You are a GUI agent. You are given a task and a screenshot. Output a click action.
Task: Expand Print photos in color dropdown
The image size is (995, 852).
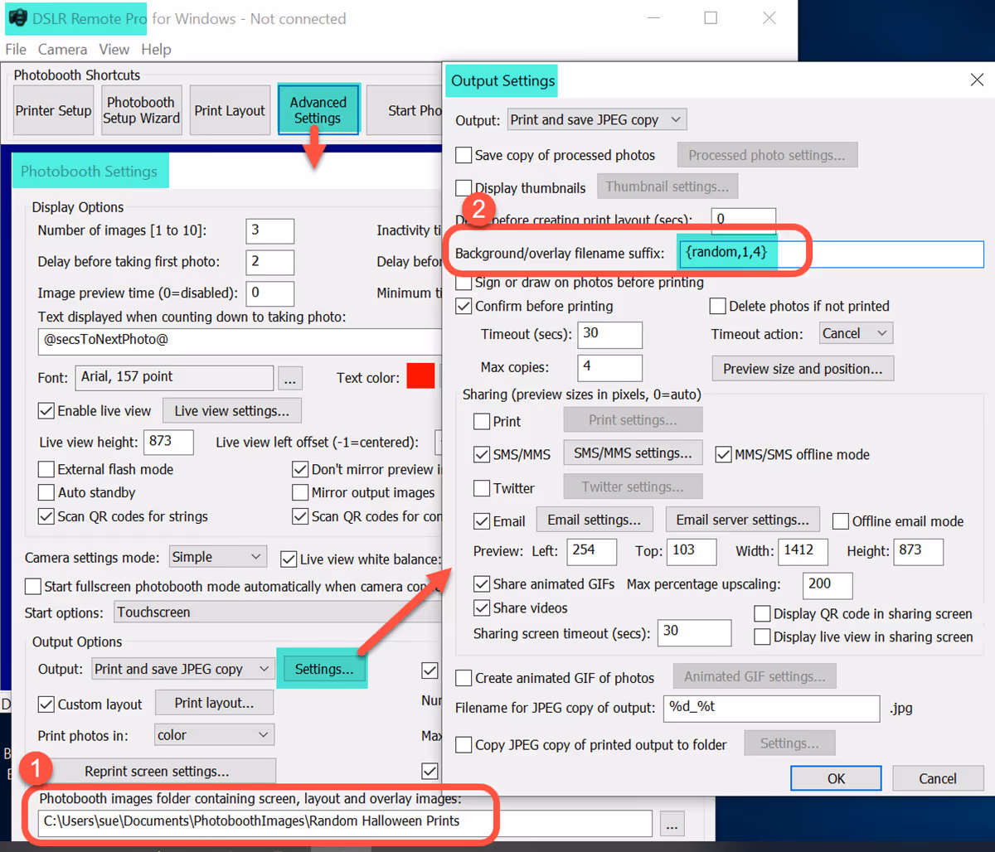pos(214,735)
